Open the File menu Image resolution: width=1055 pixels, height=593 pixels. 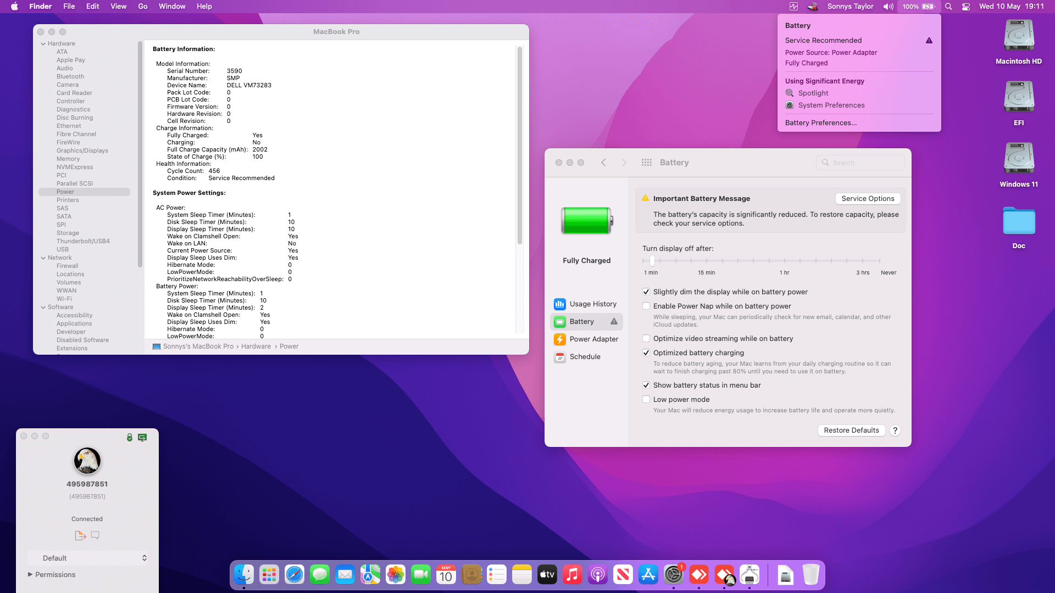(x=69, y=7)
